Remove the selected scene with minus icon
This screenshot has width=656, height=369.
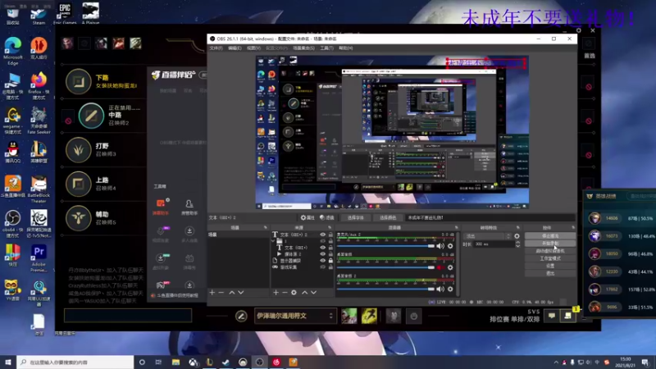pyautogui.click(x=221, y=293)
